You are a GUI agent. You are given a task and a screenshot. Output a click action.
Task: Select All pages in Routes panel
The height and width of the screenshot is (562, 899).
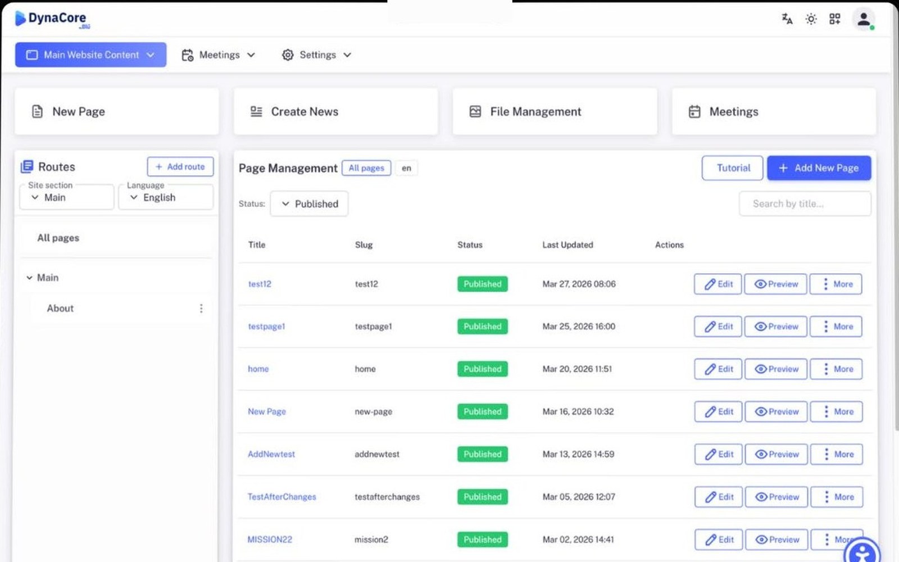[x=58, y=238]
